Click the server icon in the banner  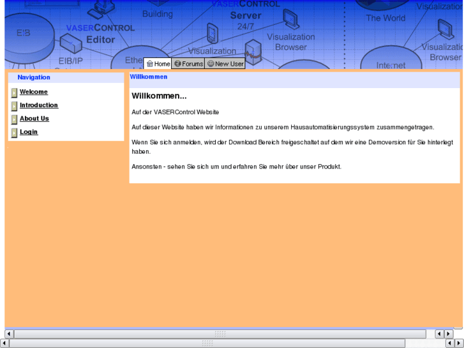253,52
